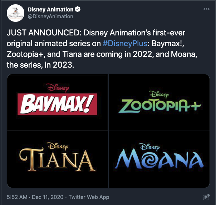
Task: Open the Tiana logo image
Action: pyautogui.click(x=58, y=160)
